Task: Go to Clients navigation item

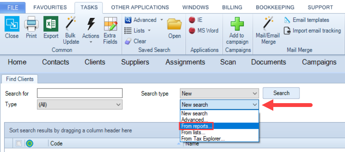Action: 95,62
